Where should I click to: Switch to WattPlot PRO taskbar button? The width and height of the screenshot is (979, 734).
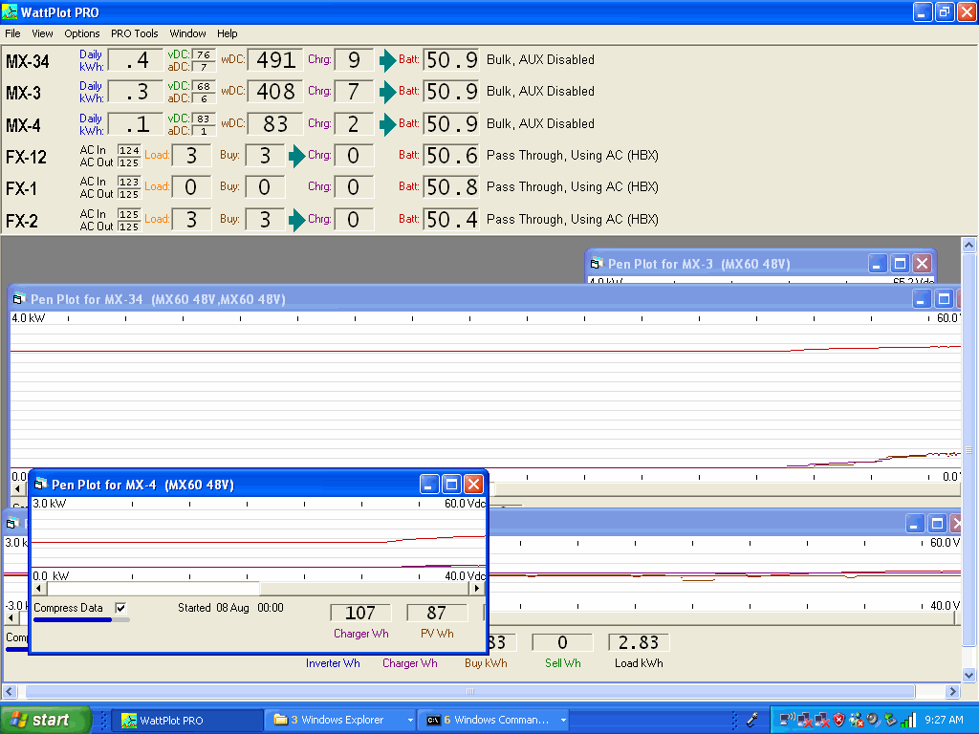(x=186, y=721)
